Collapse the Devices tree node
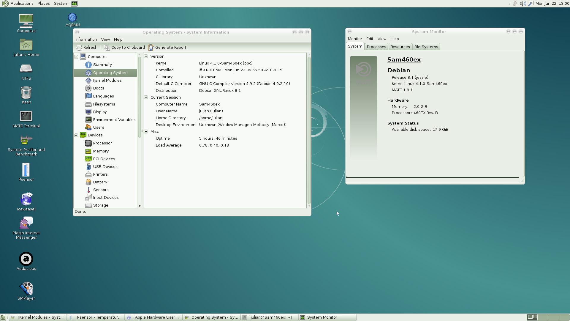This screenshot has width=570, height=321. click(x=76, y=135)
